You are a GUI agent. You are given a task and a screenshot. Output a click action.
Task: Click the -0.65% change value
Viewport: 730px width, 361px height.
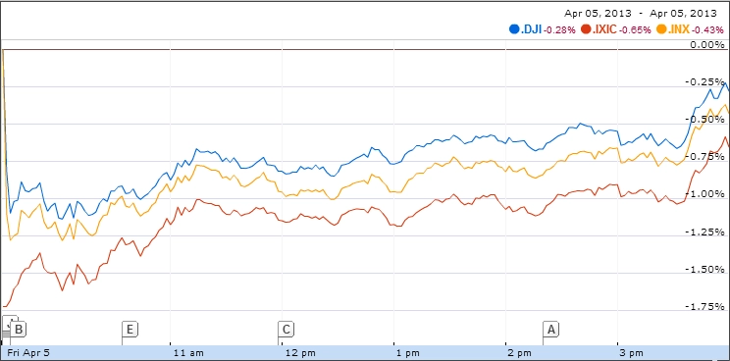634,30
